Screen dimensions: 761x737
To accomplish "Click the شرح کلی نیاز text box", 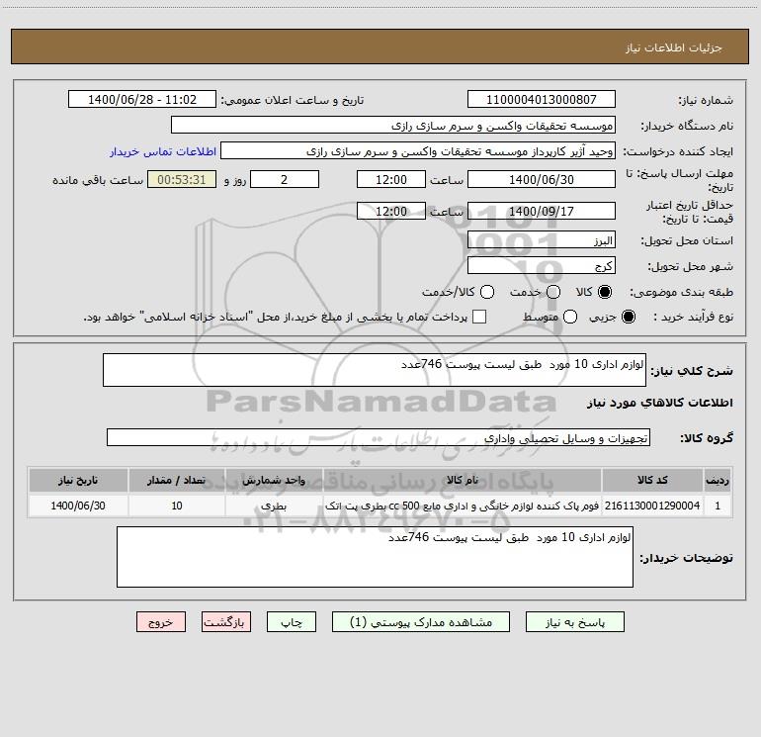I will click(x=375, y=370).
